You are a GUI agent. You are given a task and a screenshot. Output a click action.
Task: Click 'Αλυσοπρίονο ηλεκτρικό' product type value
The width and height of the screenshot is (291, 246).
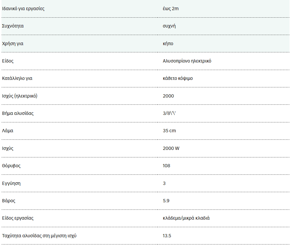coord(187,61)
